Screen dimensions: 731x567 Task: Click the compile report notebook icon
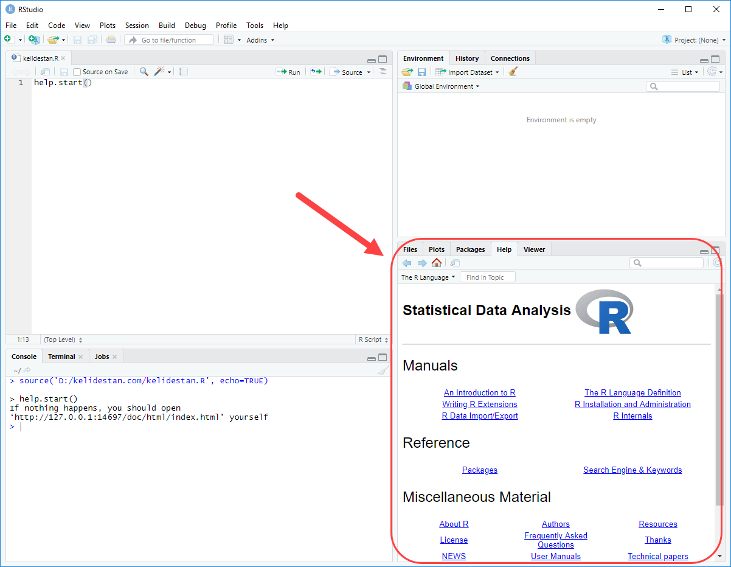pyautogui.click(x=184, y=72)
